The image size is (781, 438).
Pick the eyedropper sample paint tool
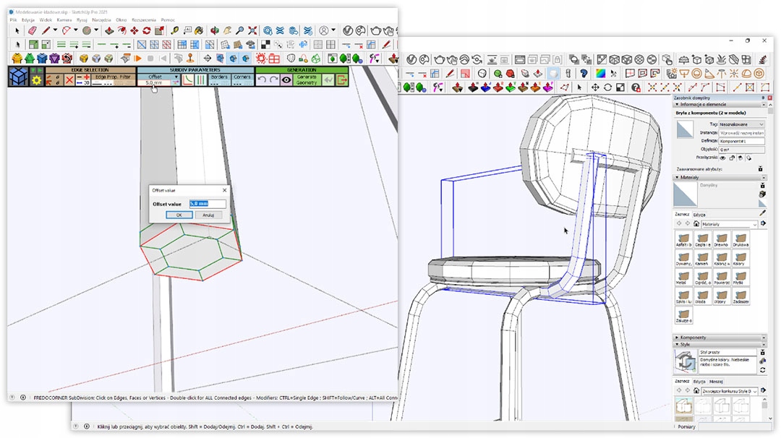[x=762, y=213]
